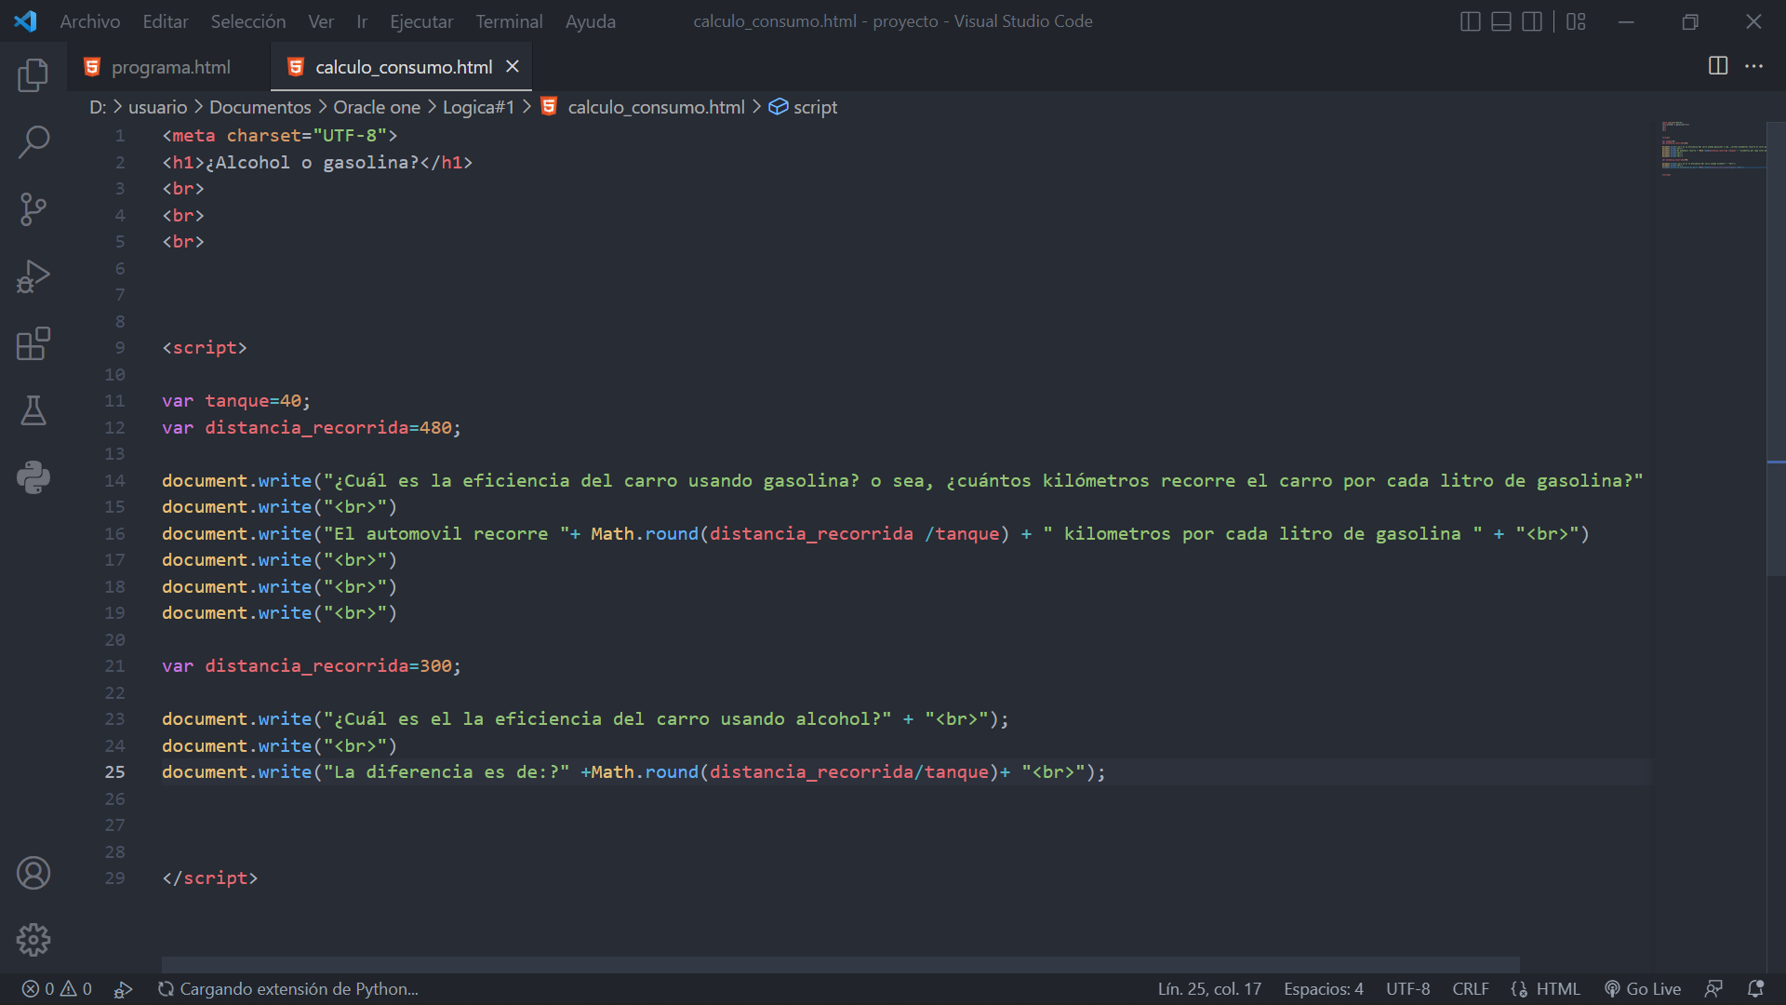This screenshot has width=1786, height=1005.
Task: Open the Terminal menu
Action: pyautogui.click(x=509, y=21)
